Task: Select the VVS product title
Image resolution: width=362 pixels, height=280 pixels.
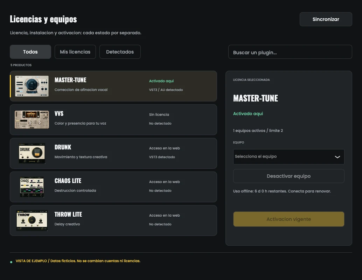Action: point(59,113)
